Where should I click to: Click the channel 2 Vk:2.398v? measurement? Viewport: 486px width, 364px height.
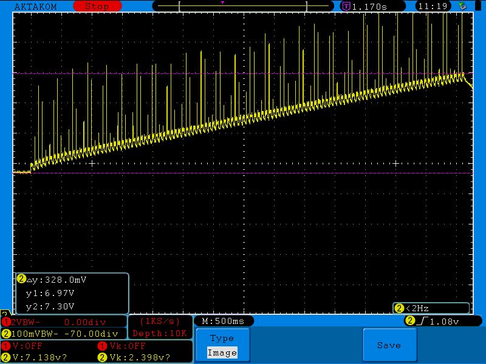tap(140, 357)
